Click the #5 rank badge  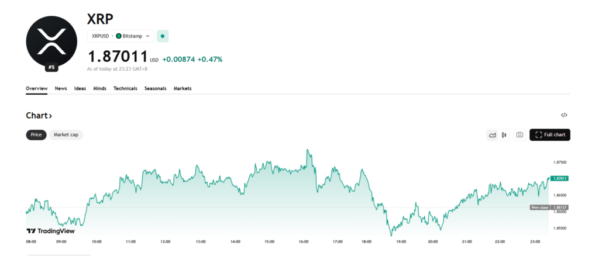pos(51,67)
